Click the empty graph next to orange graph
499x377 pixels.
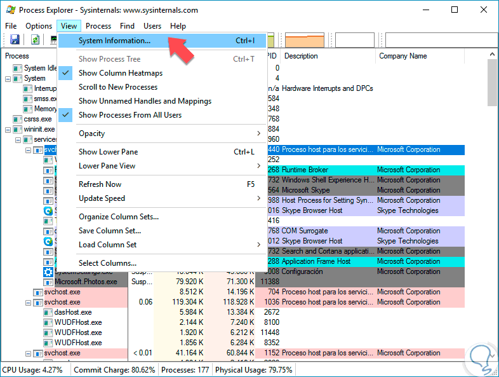pos(354,40)
